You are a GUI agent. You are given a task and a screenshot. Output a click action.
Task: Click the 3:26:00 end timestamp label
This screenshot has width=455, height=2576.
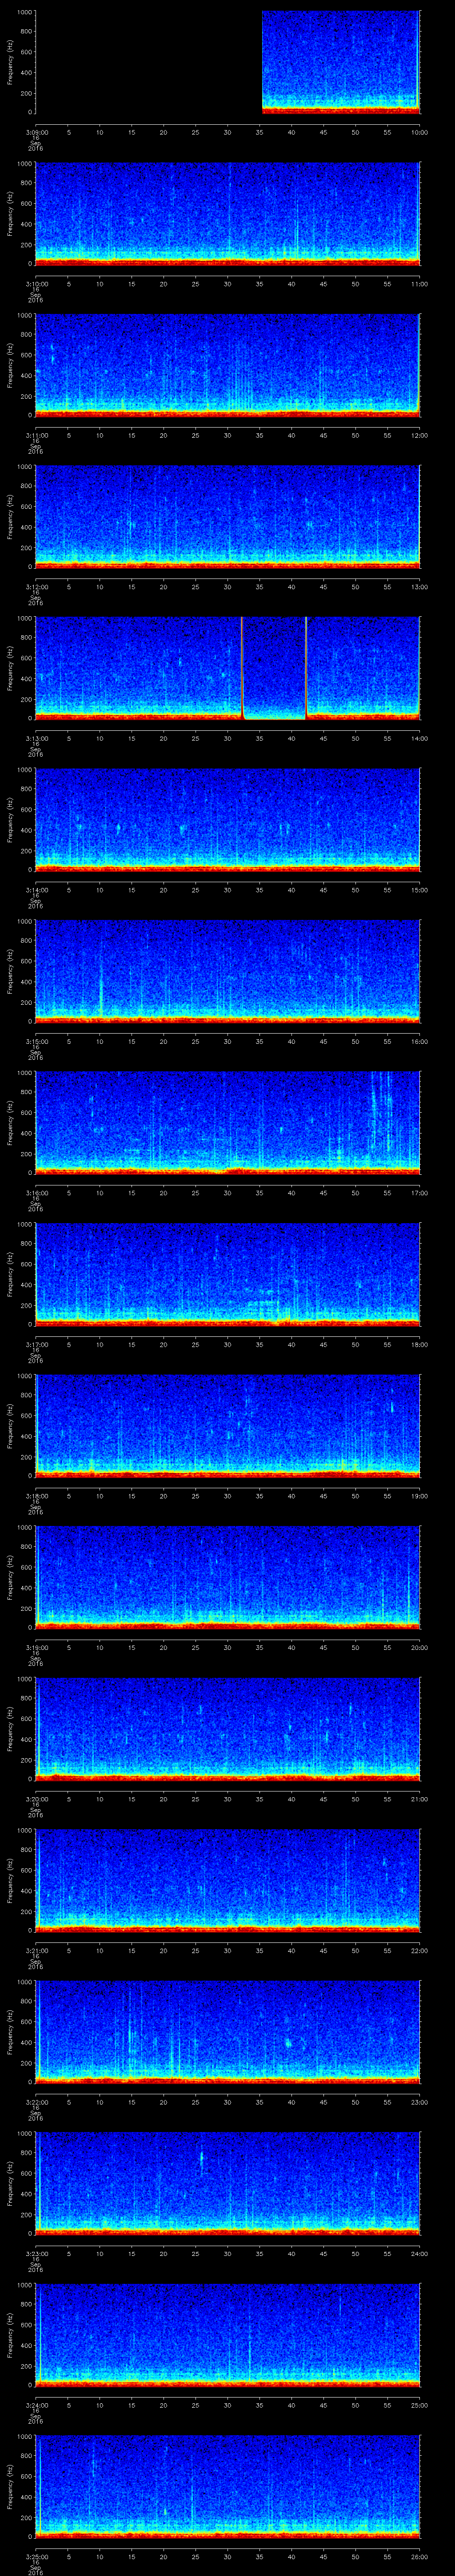point(419,2556)
